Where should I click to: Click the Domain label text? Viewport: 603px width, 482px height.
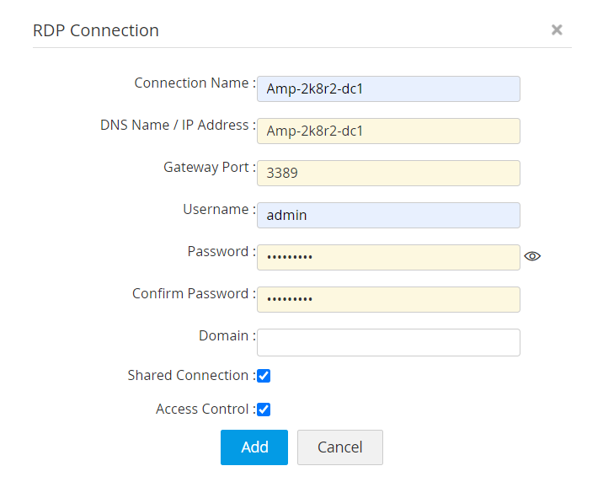pyautogui.click(x=224, y=336)
